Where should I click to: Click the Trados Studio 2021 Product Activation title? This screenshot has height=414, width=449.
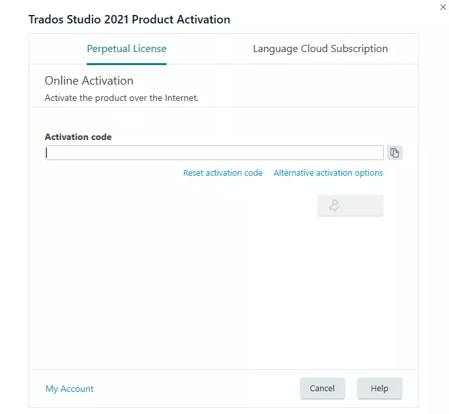(129, 20)
